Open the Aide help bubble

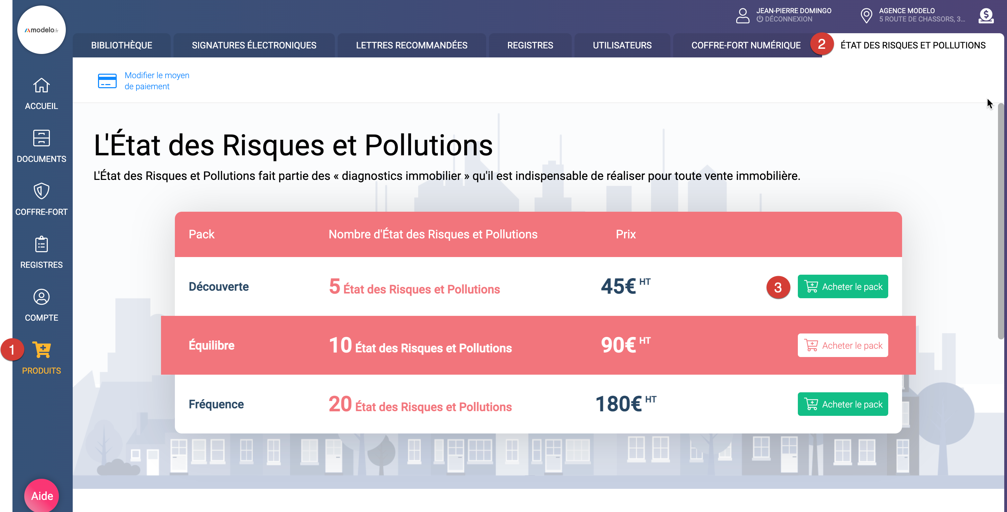42,495
